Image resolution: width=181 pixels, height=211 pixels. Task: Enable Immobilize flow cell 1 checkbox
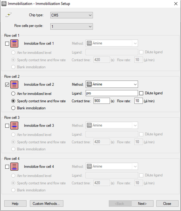(x=7, y=44)
